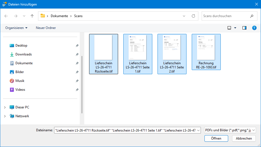The height and width of the screenshot is (147, 261).
Task: Select the Lieferschein Seite 1.tif thumbnail
Action: [137, 47]
